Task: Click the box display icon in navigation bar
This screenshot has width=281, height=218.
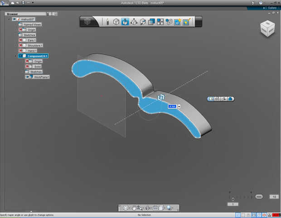Action: 161,208
